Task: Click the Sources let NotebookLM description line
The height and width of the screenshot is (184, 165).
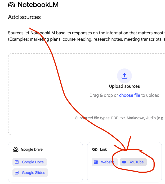Action: 86,33
